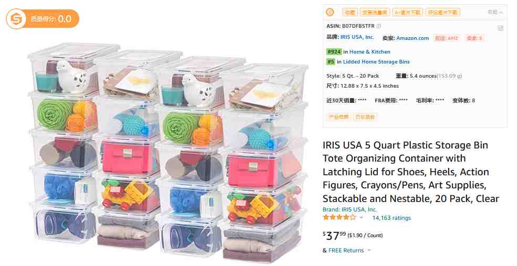Click the orange seller-tool logo in panel header

[330, 12]
